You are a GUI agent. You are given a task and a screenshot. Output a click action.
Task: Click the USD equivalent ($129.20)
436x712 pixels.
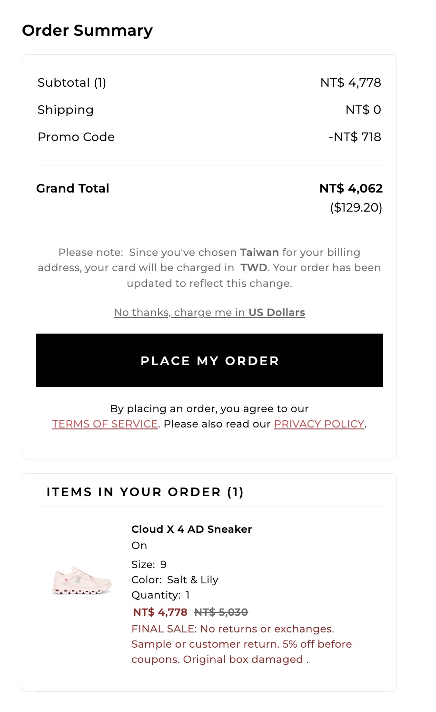(356, 207)
